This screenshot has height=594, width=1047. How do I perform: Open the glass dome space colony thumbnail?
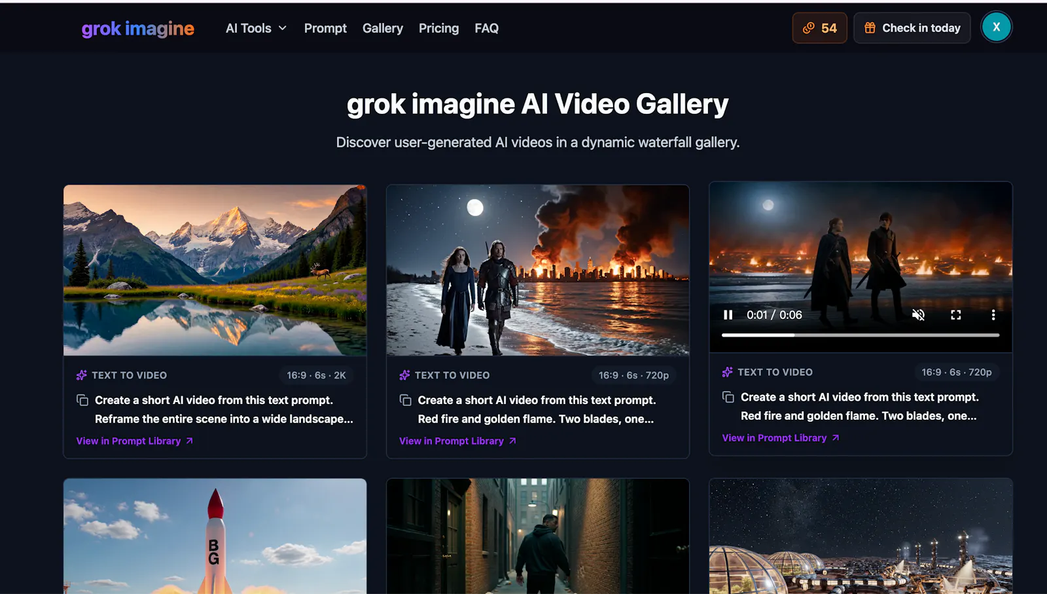click(861, 536)
